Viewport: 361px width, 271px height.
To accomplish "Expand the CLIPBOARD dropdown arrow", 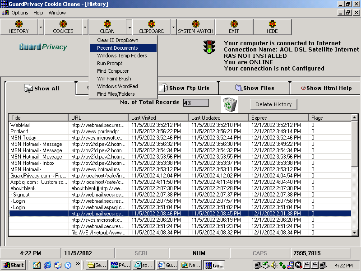I will (x=173, y=27).
